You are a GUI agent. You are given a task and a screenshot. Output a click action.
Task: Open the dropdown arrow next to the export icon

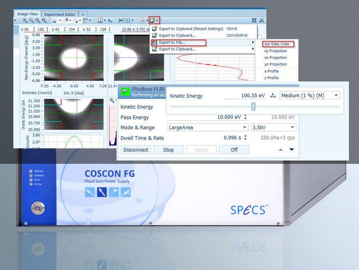(x=157, y=21)
